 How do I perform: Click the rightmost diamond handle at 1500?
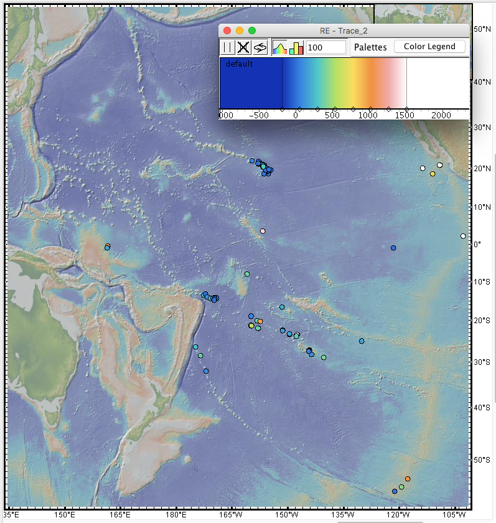[406, 109]
